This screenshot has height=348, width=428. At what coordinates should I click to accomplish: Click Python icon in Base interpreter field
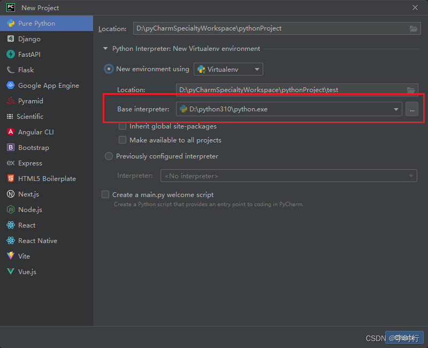pyautogui.click(x=184, y=109)
